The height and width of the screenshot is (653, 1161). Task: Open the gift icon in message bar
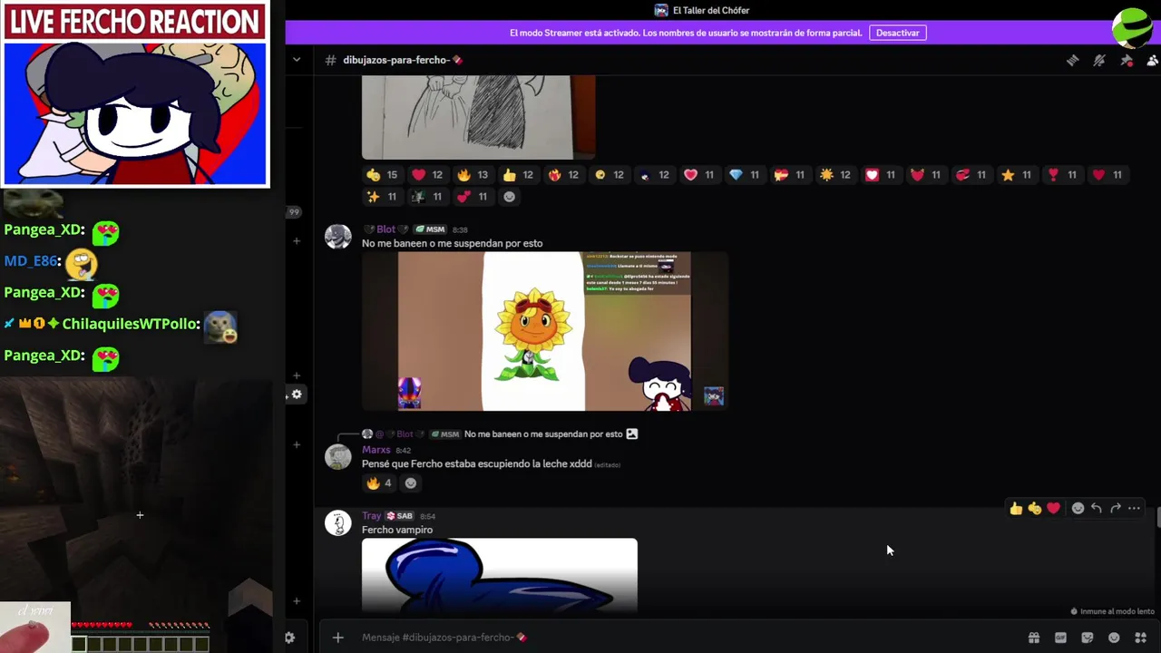pyautogui.click(x=1033, y=638)
